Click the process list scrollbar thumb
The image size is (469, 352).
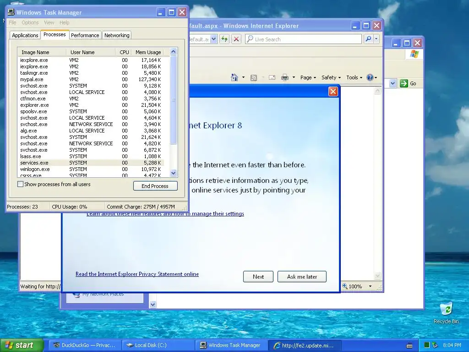(174, 99)
